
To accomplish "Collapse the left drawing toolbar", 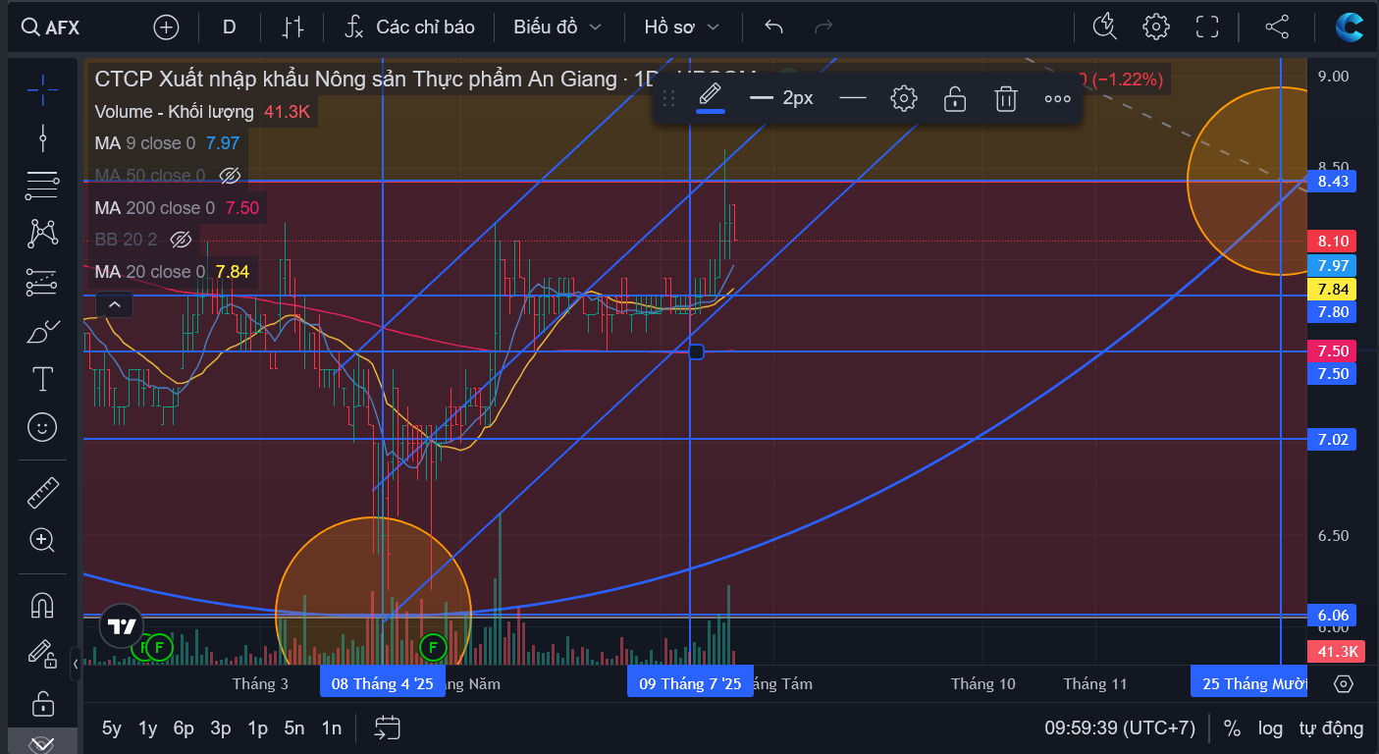I will (x=76, y=664).
